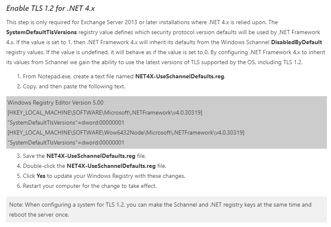Click the filename in step 4 'Double-click the' line
The image size is (331, 227).
coord(111,166)
